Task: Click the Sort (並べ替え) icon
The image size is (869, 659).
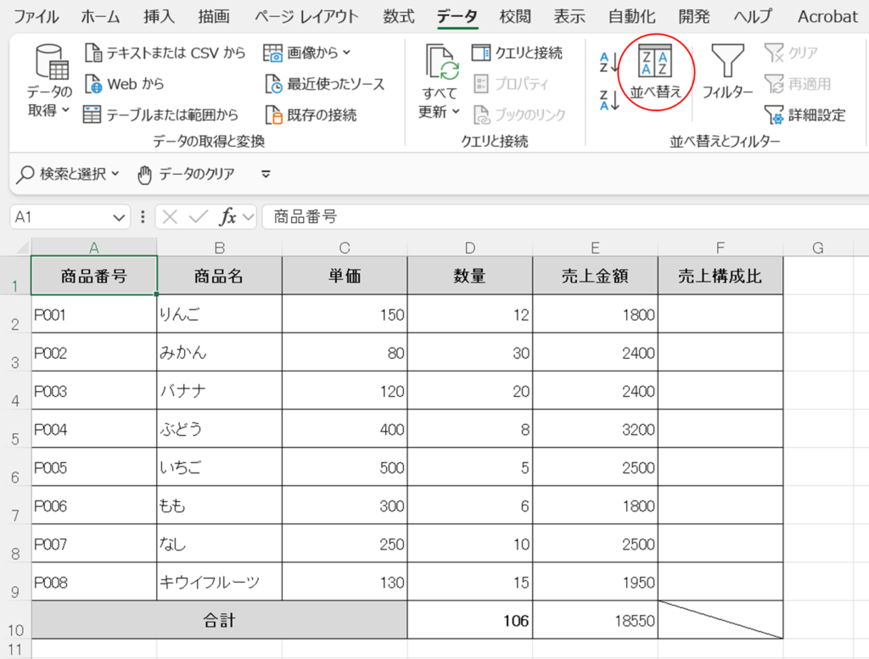Action: [x=655, y=64]
